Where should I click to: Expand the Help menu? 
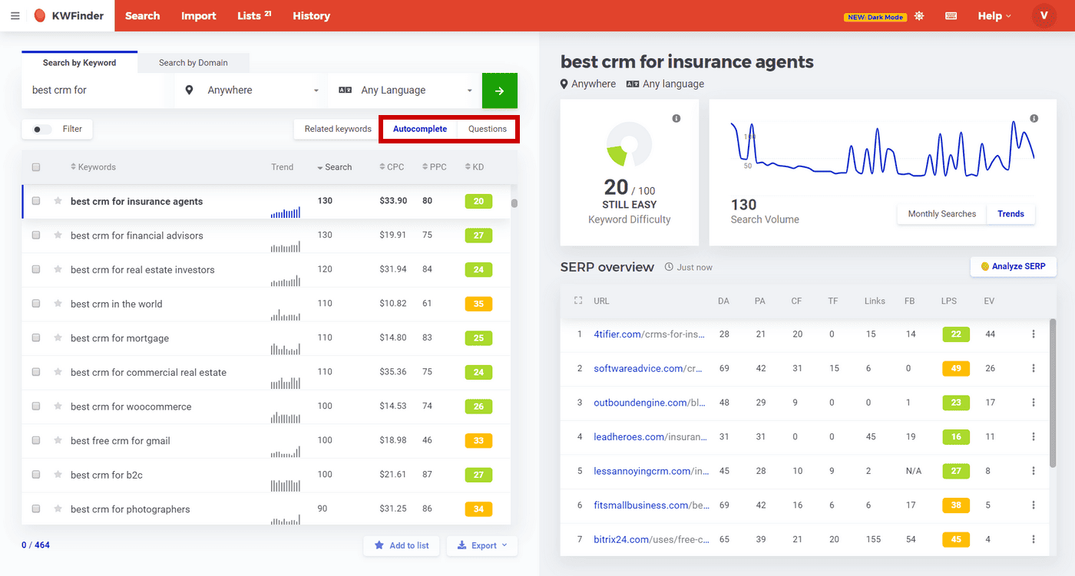[x=994, y=15]
